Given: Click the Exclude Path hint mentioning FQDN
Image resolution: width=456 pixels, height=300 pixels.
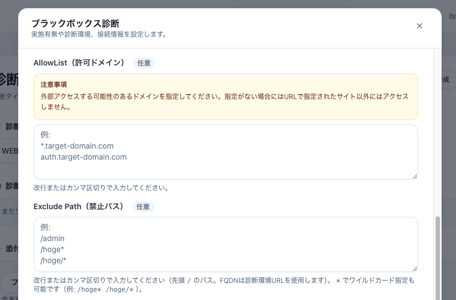Looking at the screenshot, I should pos(224,285).
